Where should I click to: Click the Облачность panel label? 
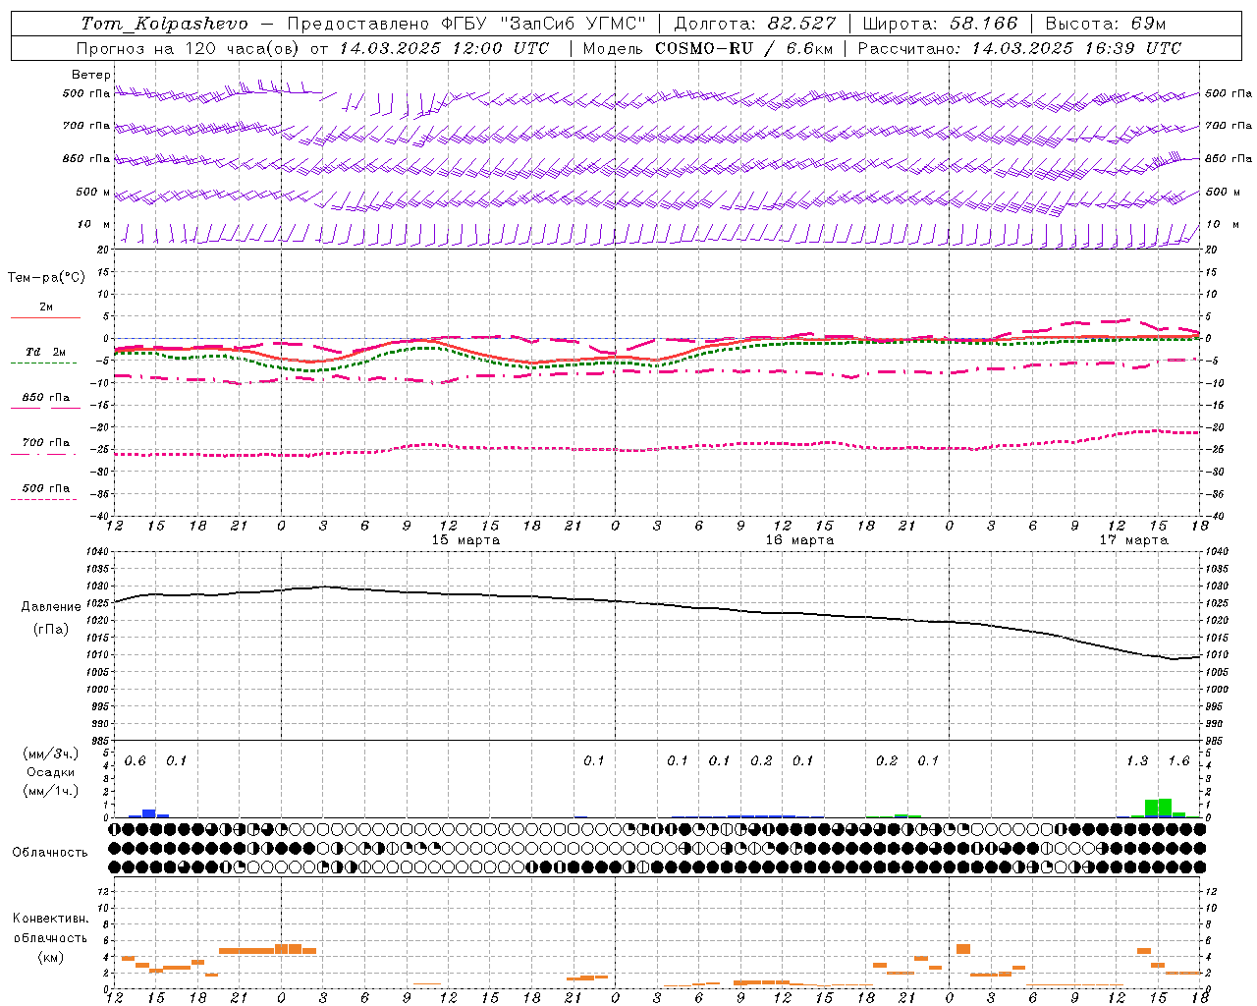point(50,853)
